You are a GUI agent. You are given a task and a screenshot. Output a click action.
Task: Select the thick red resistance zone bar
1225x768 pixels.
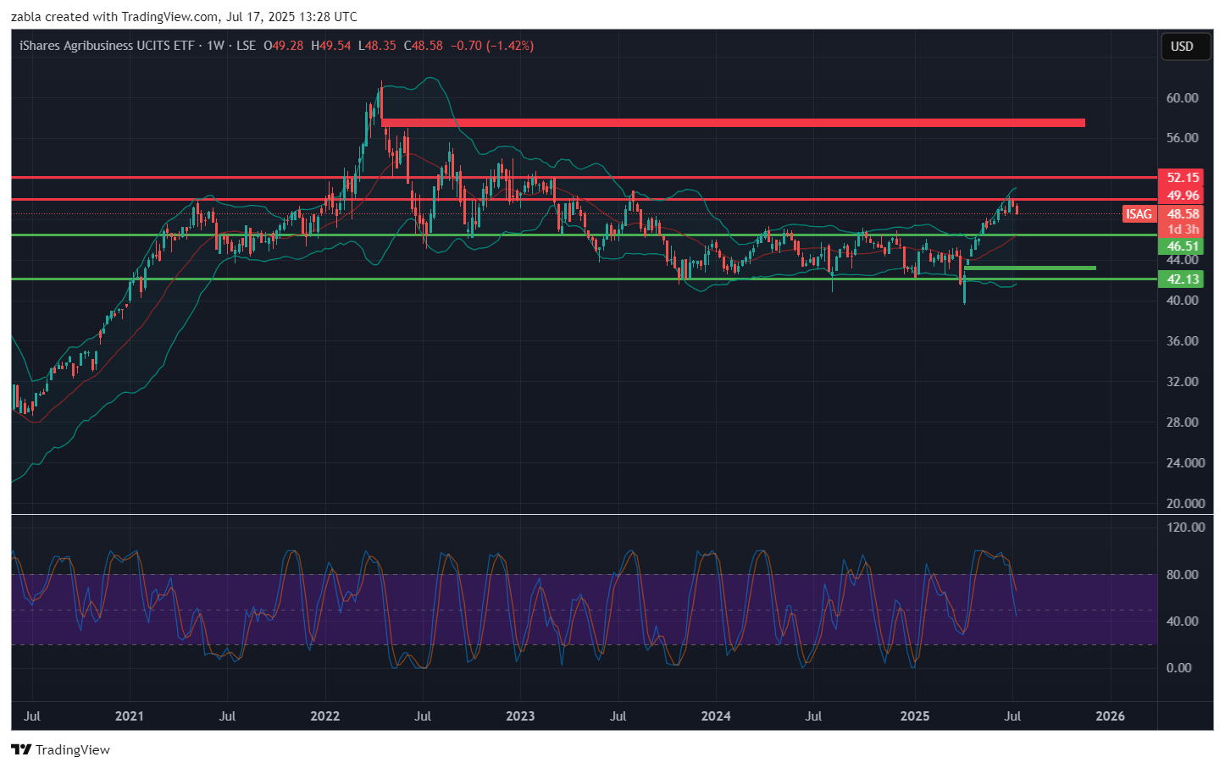point(733,123)
